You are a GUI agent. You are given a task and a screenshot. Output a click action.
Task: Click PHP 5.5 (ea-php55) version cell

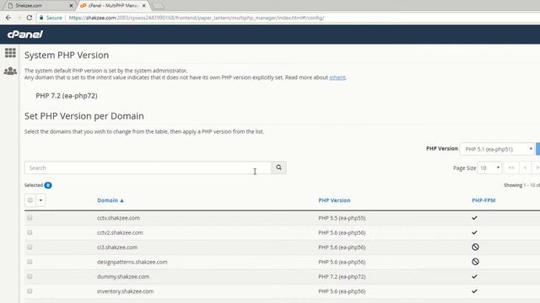(x=342, y=218)
